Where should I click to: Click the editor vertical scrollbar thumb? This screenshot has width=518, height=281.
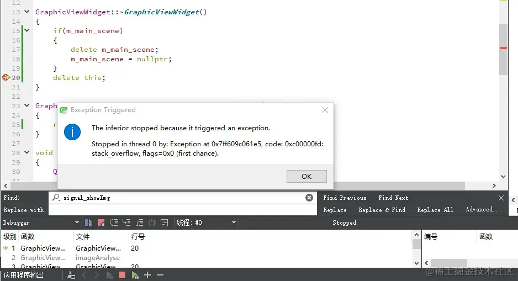(503, 50)
